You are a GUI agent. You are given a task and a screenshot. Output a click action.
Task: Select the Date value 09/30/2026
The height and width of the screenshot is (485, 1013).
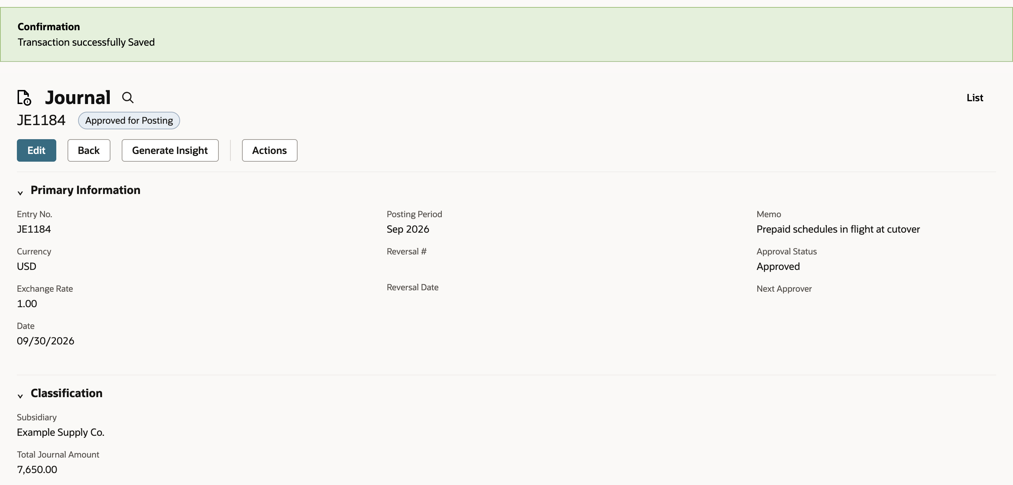coord(46,341)
